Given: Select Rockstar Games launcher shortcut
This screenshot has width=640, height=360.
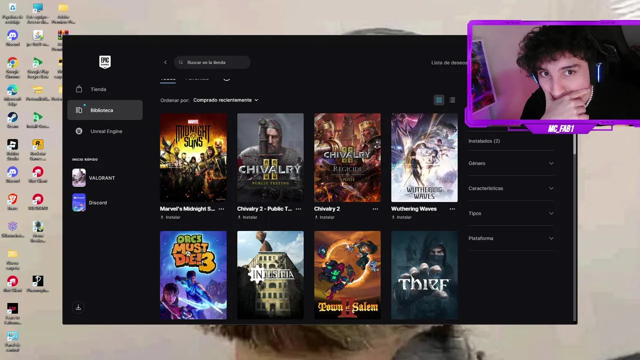Looking at the screenshot, I should click(x=37, y=150).
